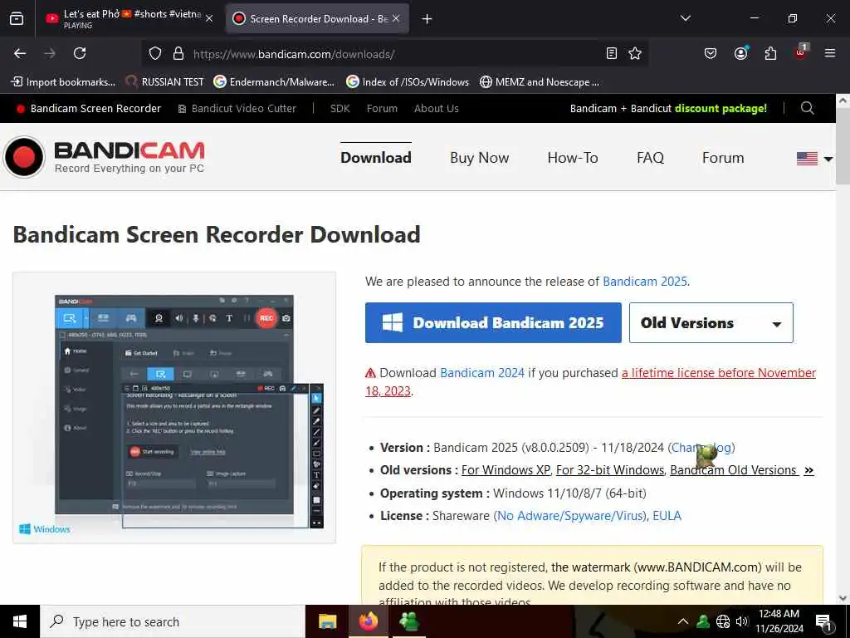Click the forward navigation arrow

[x=50, y=53]
